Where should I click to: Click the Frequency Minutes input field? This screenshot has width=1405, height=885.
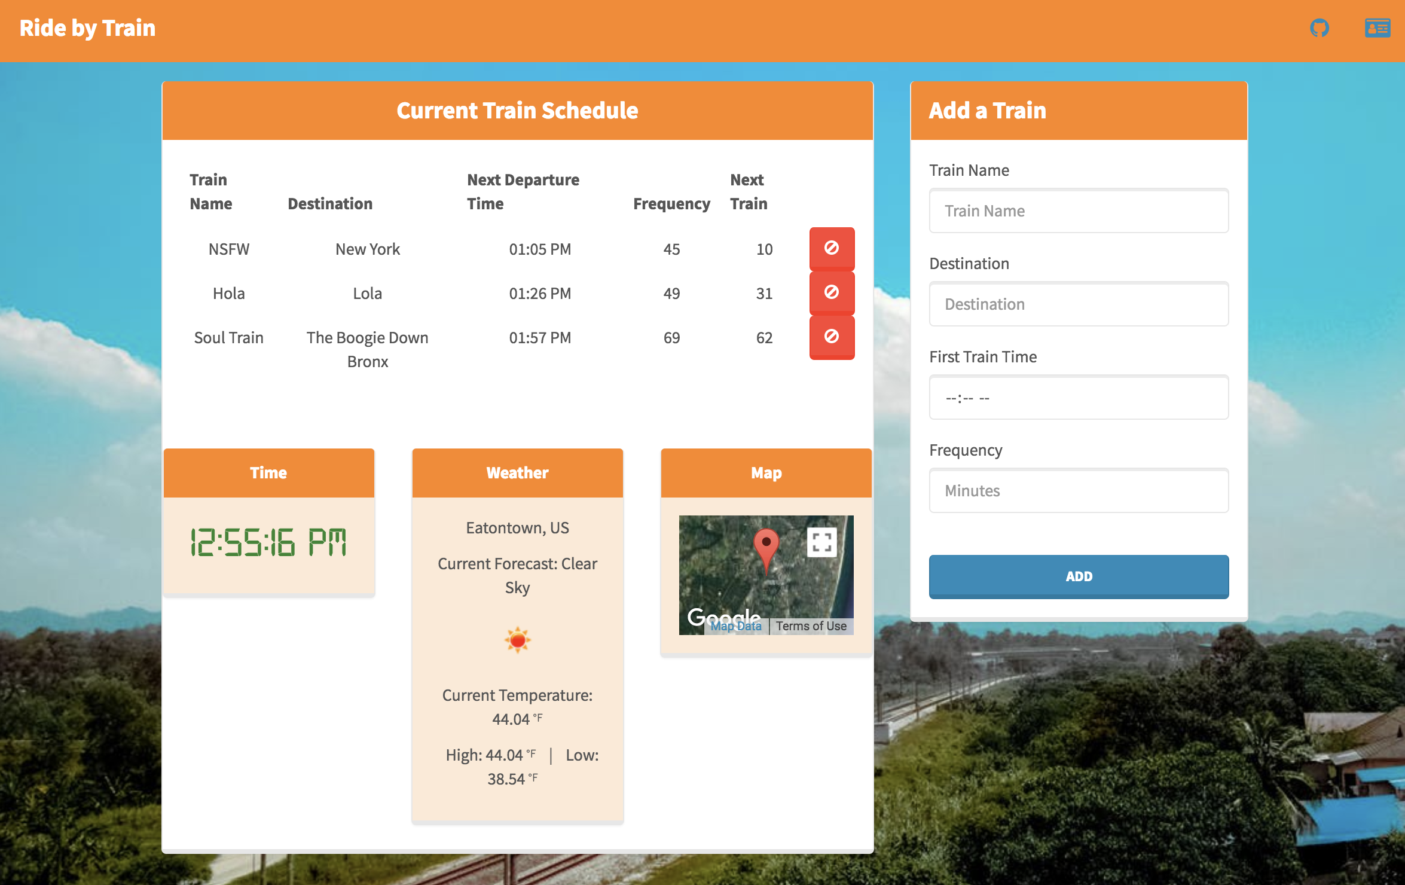tap(1078, 491)
